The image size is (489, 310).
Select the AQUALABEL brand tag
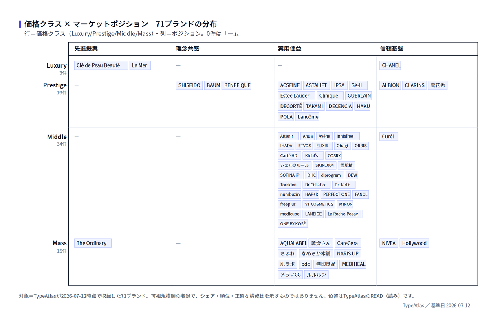pos(293,243)
